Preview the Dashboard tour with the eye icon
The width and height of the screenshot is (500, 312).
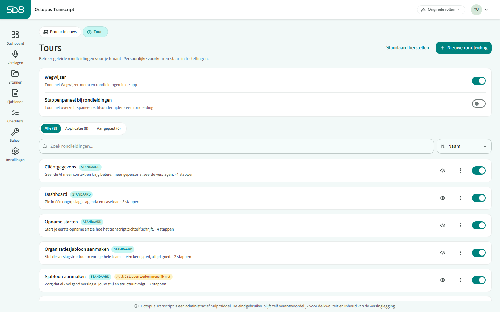tap(443, 198)
